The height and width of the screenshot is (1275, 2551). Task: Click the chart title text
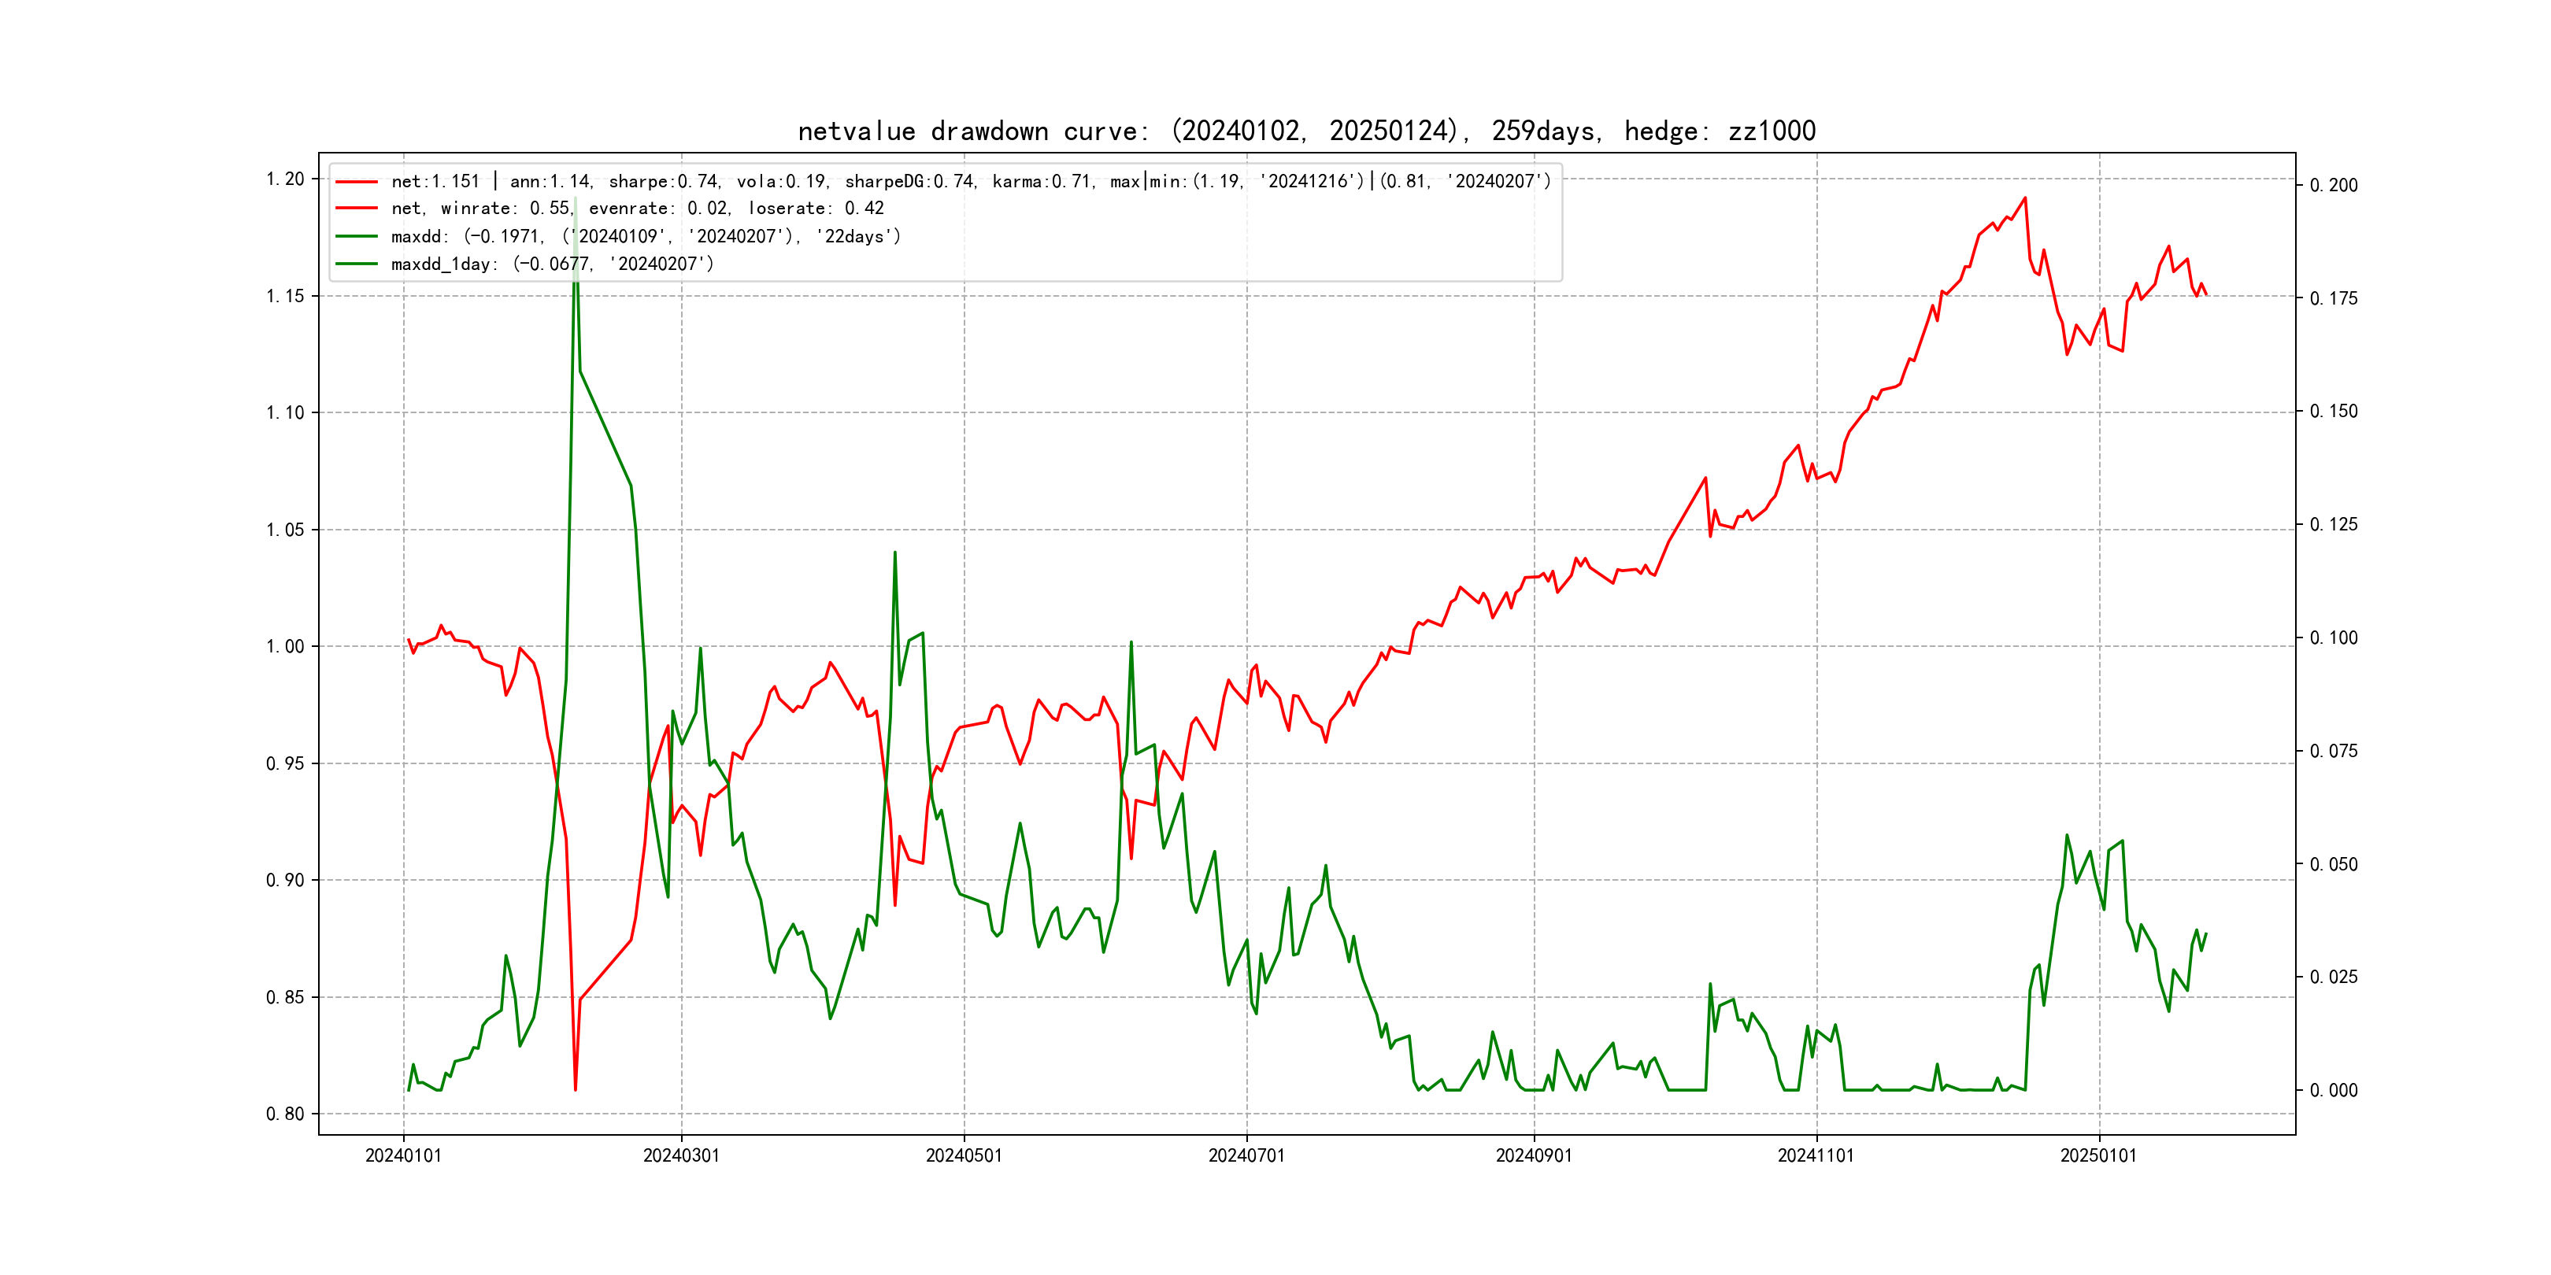[1306, 131]
